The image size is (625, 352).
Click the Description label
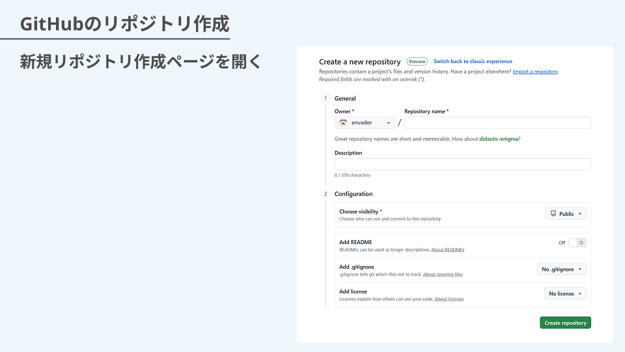point(348,153)
